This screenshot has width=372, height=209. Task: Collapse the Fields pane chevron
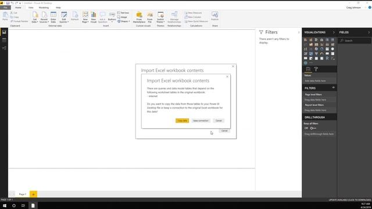pos(369,33)
